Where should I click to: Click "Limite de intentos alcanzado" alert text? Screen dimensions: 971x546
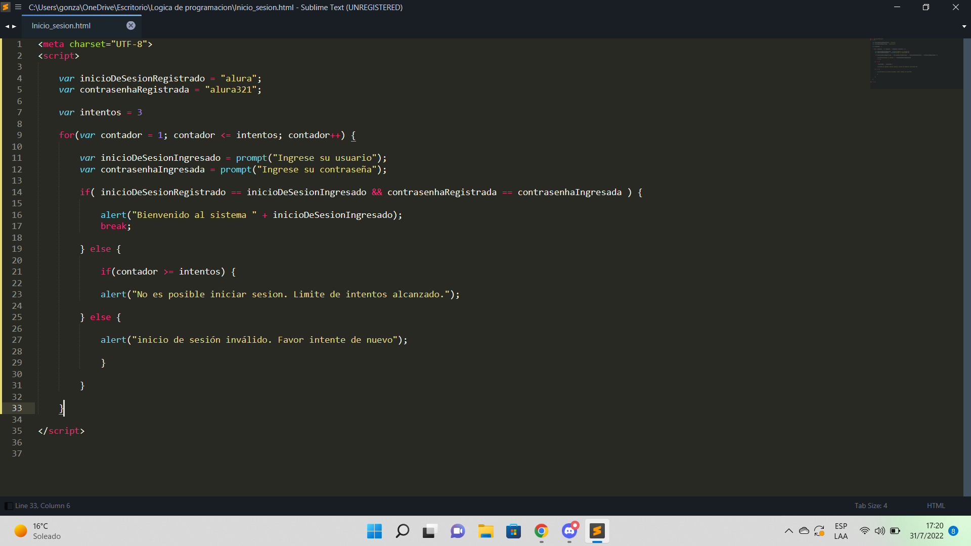tap(369, 294)
